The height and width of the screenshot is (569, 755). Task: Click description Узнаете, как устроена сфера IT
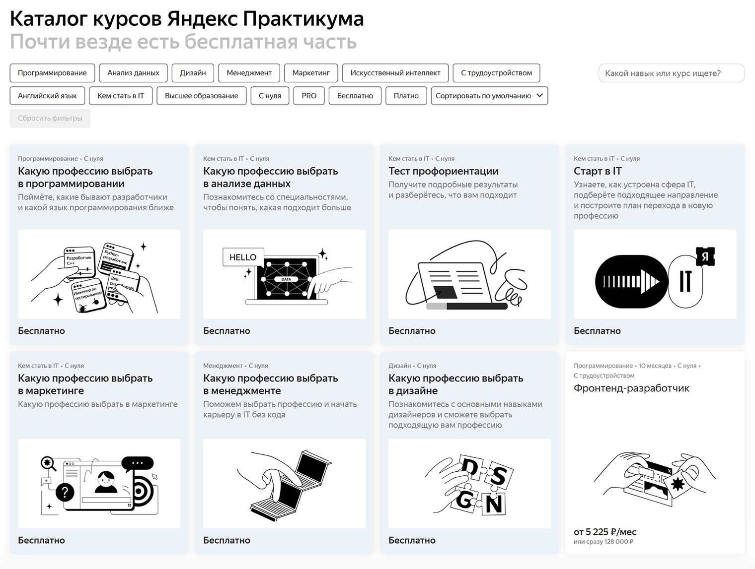click(646, 200)
